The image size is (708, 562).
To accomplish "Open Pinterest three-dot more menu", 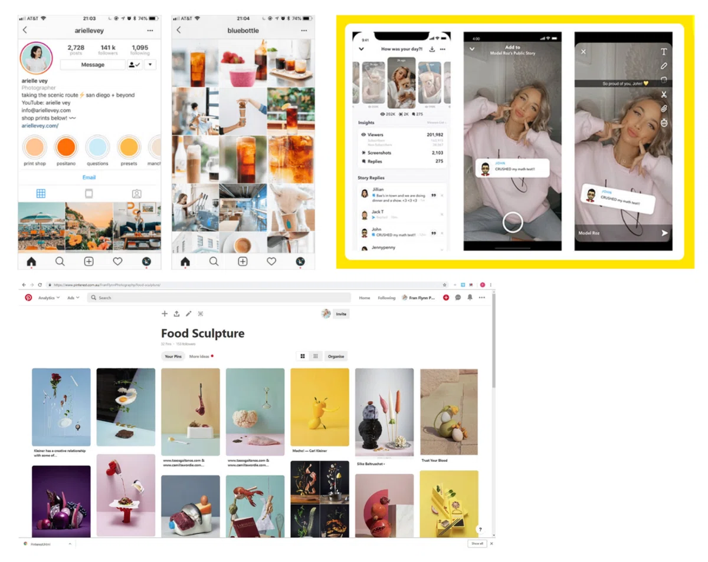I will click(482, 297).
